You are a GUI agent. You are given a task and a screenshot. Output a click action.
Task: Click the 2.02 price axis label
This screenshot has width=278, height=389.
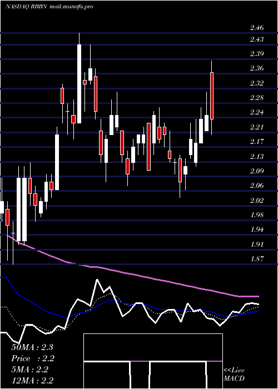pyautogui.click(x=257, y=201)
